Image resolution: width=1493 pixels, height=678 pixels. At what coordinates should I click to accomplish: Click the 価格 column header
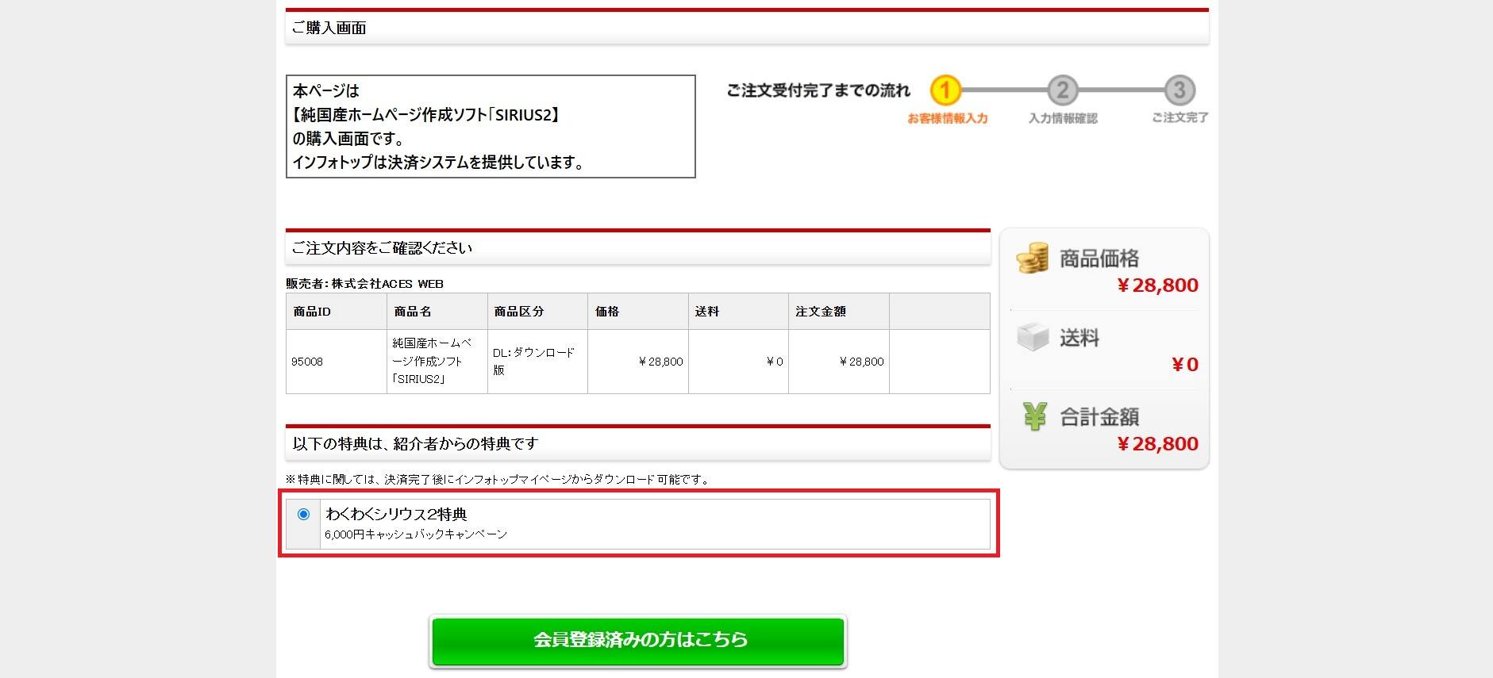[638, 312]
